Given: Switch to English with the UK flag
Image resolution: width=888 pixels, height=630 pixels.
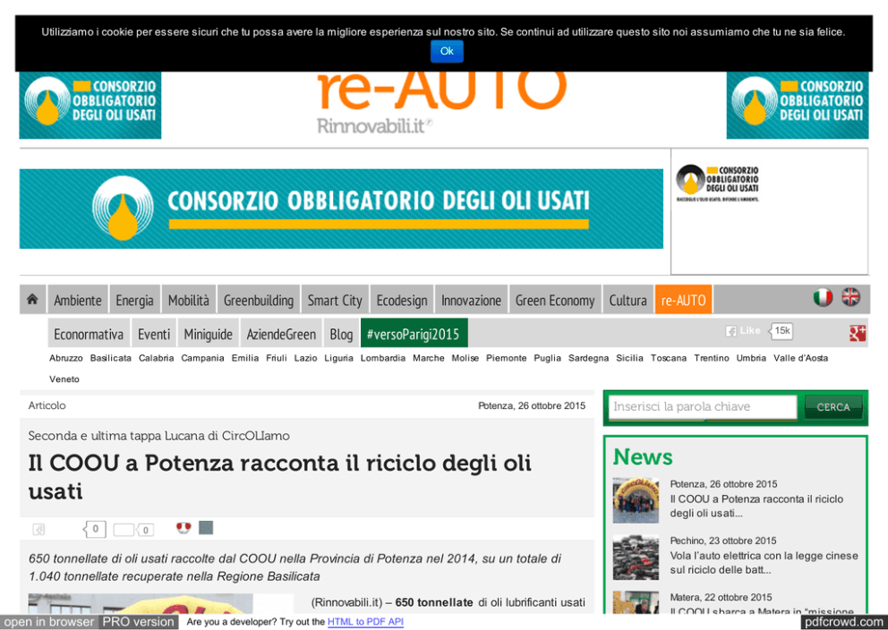Looking at the screenshot, I should (x=850, y=297).
